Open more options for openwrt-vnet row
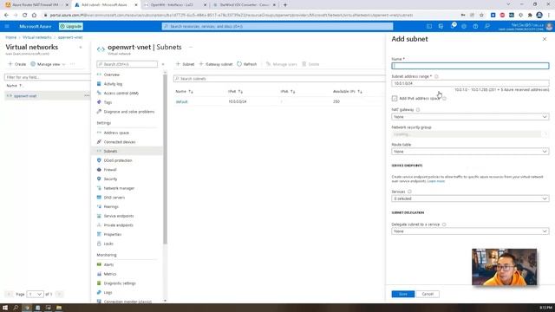555x312 pixels. click(87, 96)
